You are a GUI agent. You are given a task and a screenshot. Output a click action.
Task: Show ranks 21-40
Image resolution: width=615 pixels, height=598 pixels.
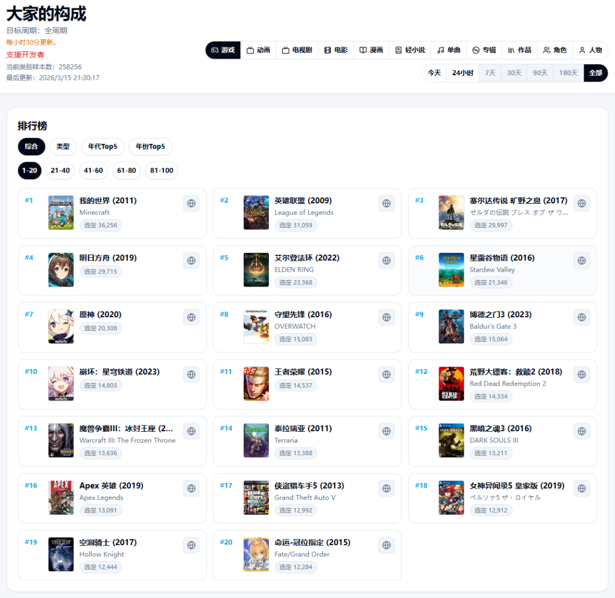click(60, 170)
